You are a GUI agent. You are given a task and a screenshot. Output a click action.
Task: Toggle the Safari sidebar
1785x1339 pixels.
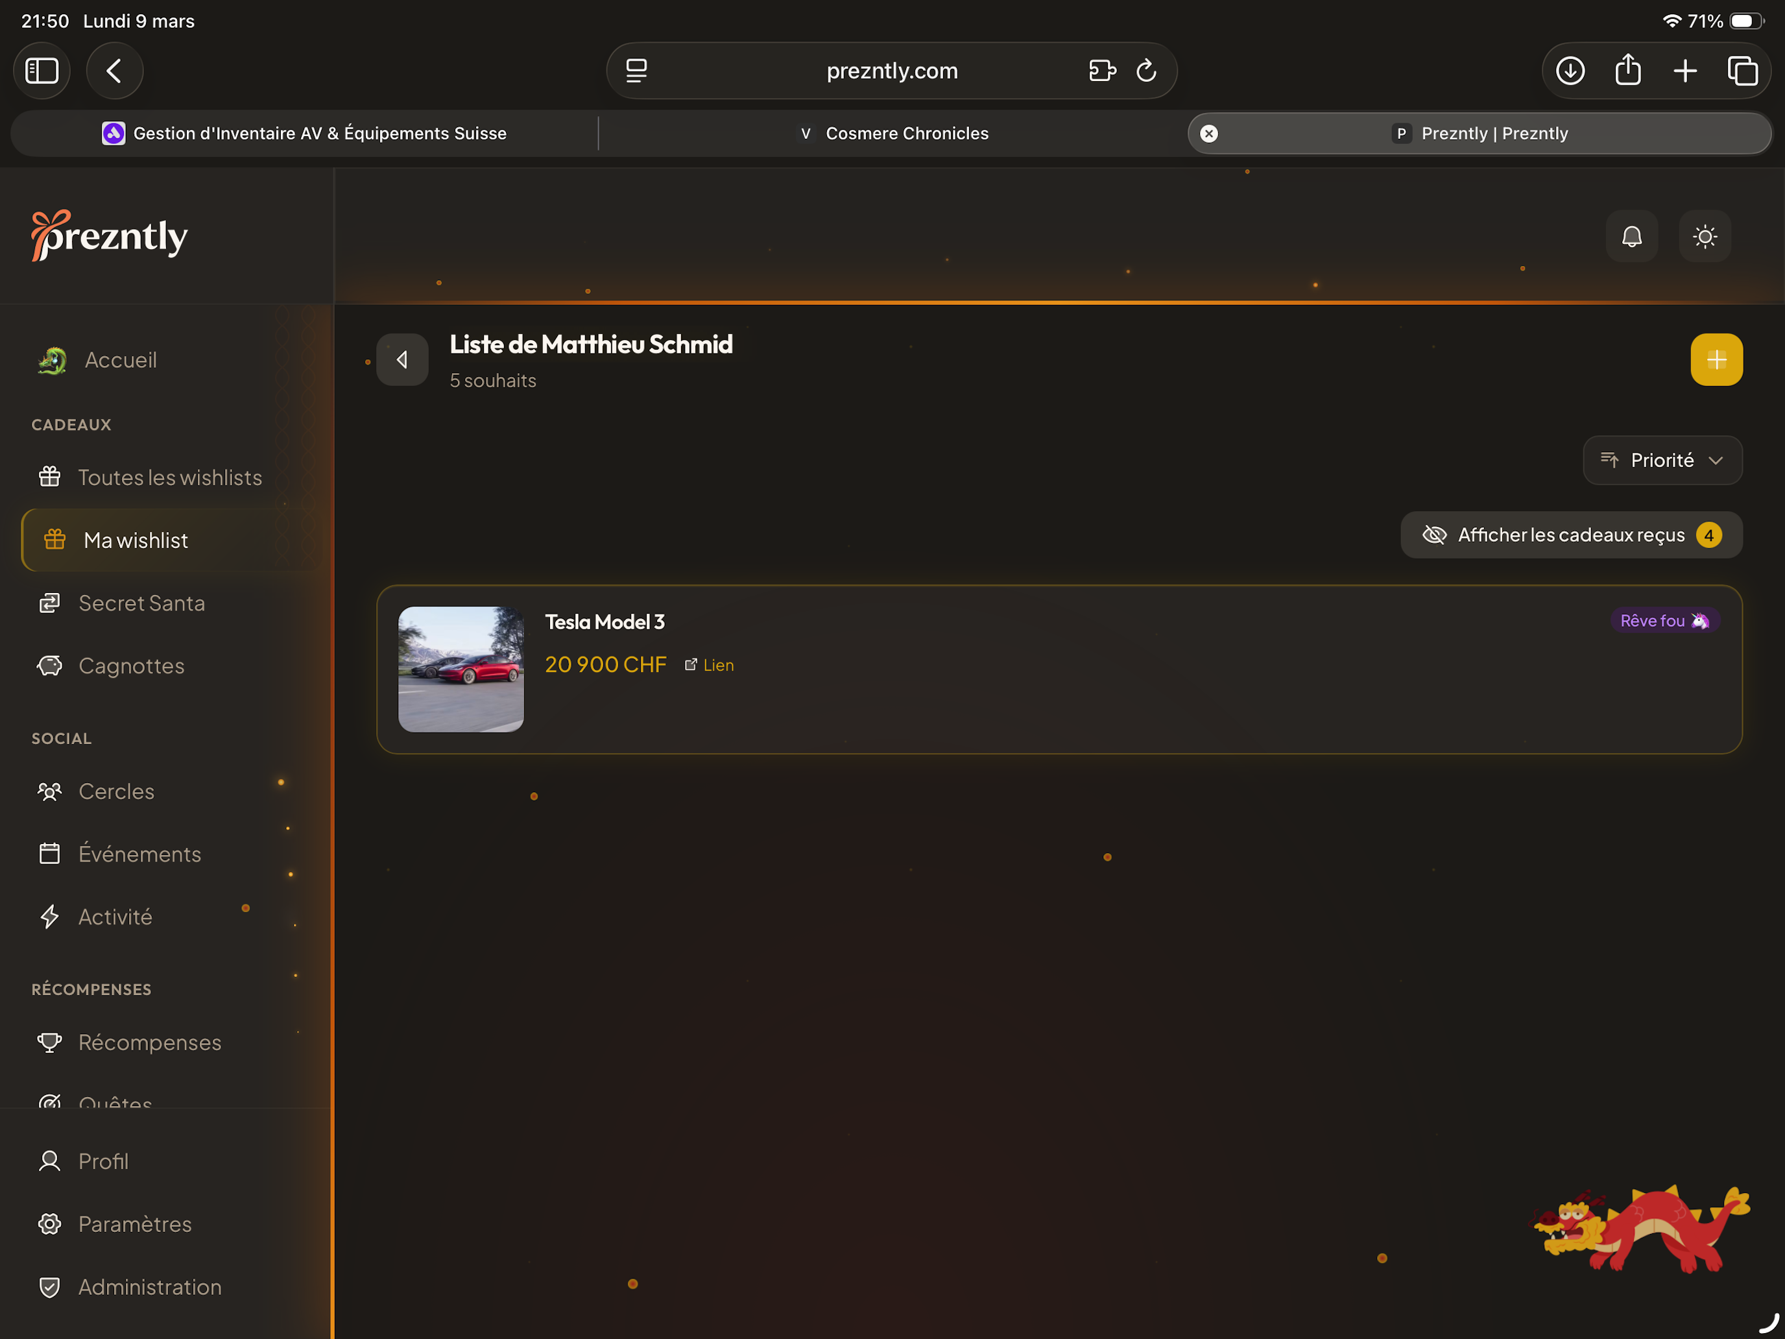point(42,71)
